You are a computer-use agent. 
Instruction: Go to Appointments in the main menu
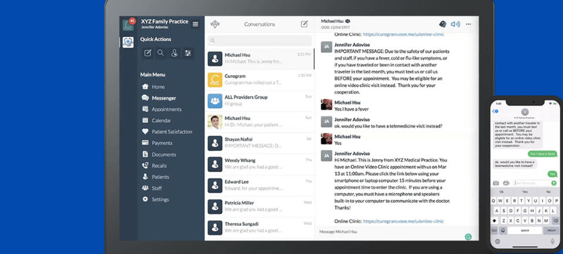(x=162, y=109)
